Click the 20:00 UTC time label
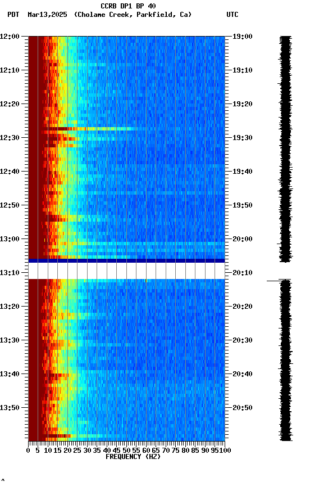 coord(243,239)
